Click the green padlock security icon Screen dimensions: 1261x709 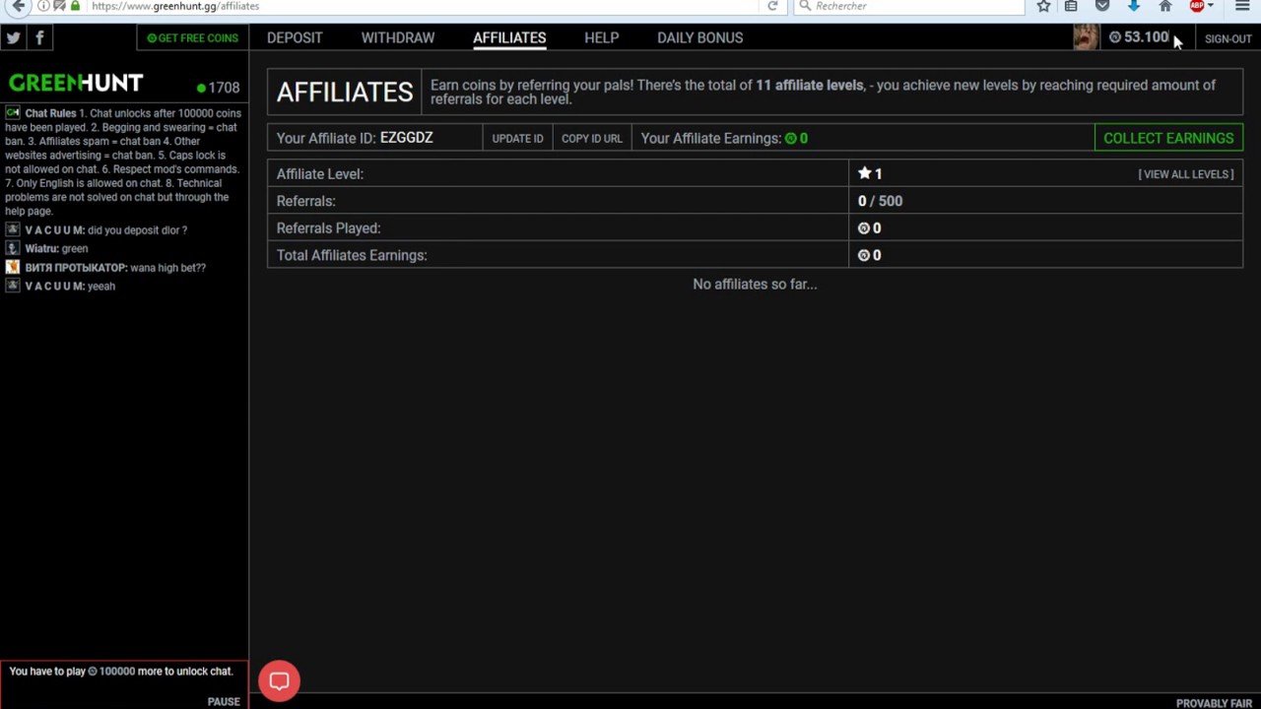pyautogui.click(x=75, y=6)
